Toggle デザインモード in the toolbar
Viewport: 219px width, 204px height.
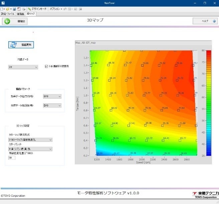(x=37, y=9)
